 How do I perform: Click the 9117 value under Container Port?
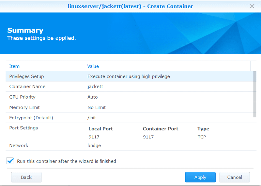point(148,137)
